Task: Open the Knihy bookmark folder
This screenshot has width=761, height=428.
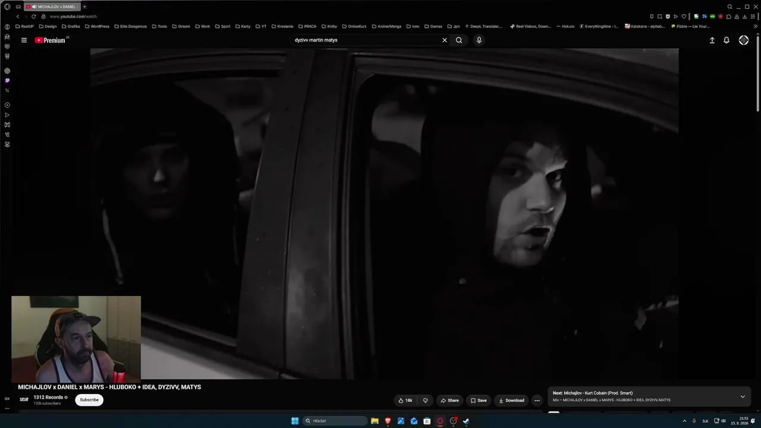Action: point(329,27)
